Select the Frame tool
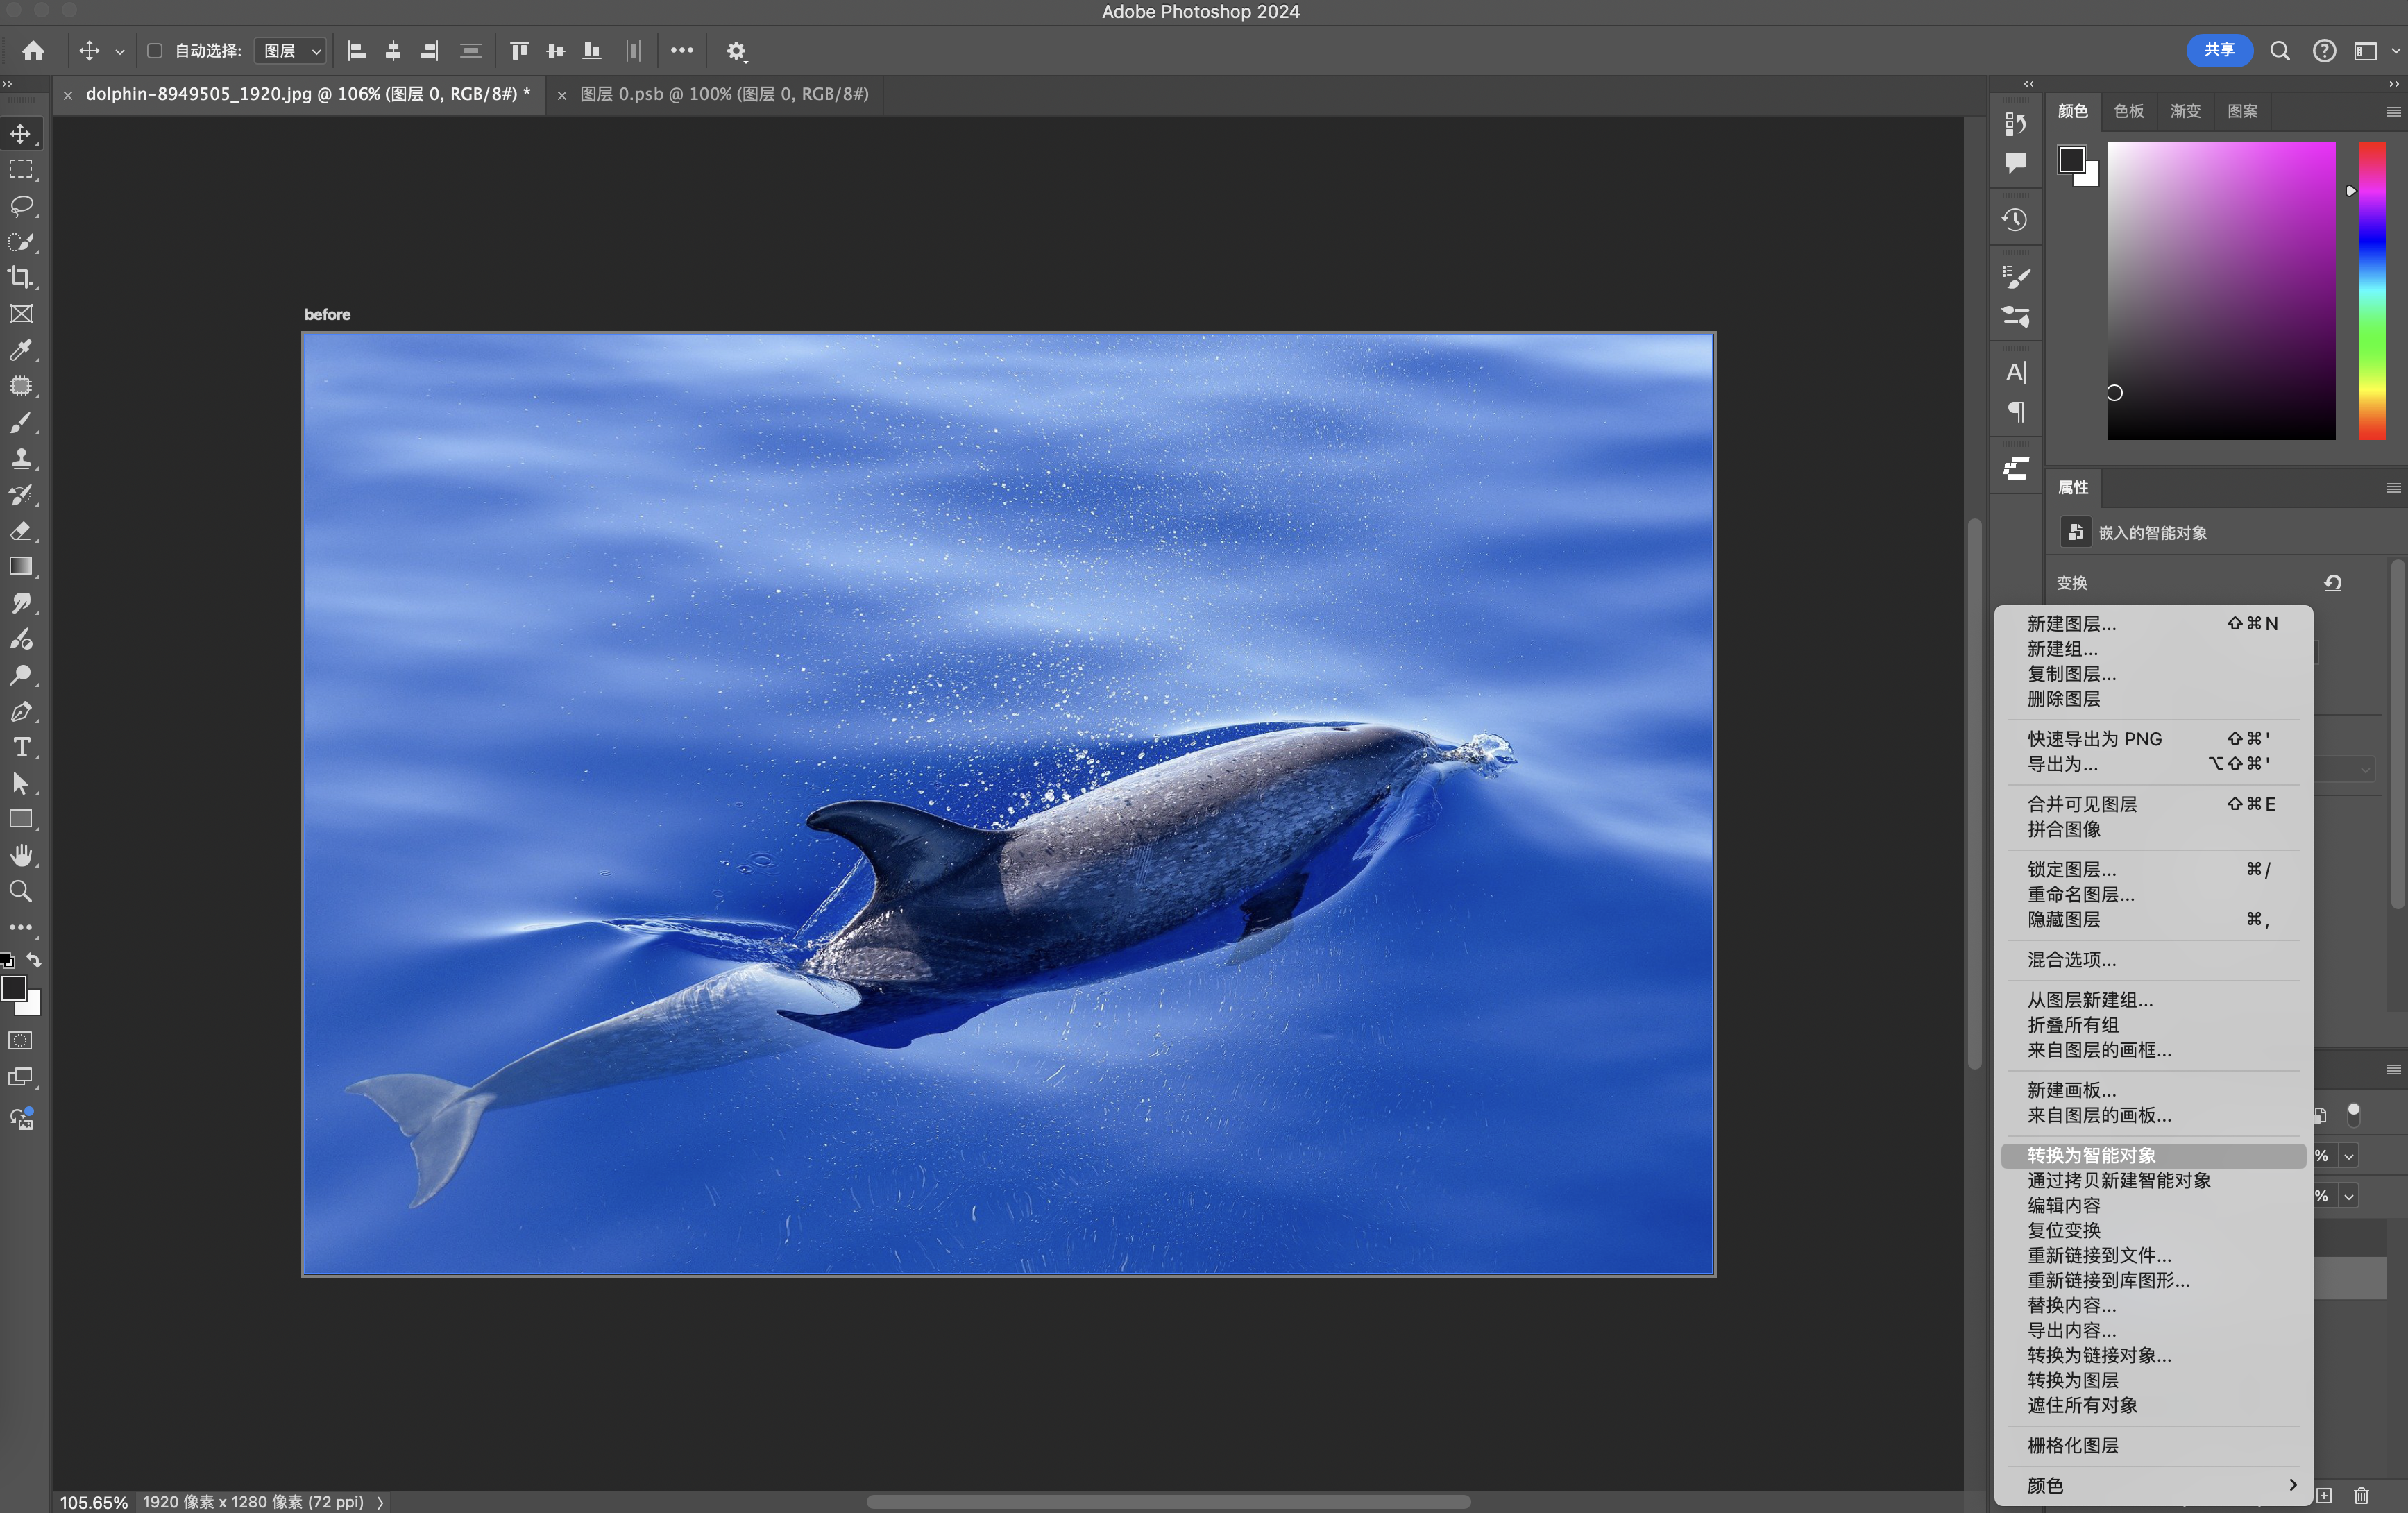Viewport: 2408px width, 1513px height. coord(21,314)
